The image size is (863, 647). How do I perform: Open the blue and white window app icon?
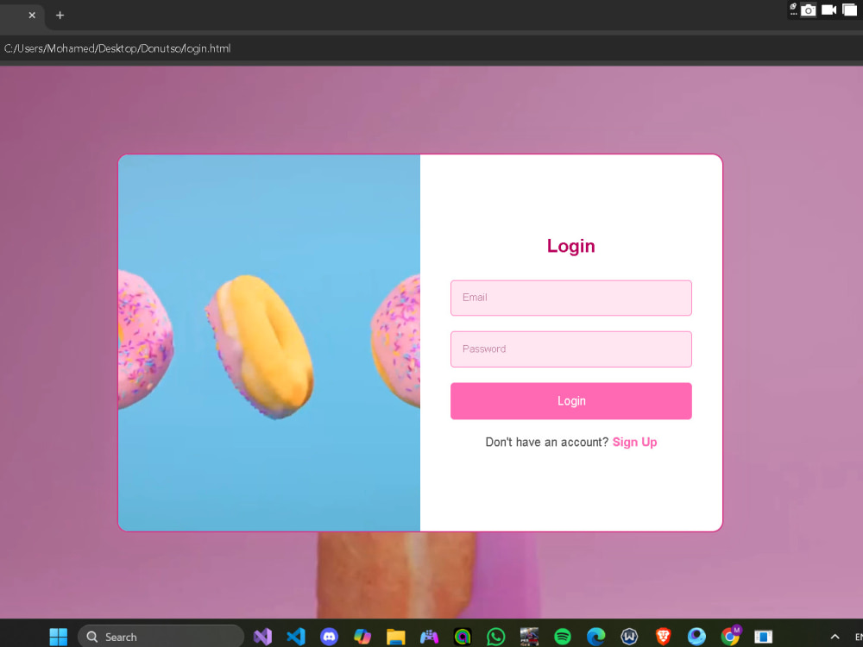click(764, 637)
